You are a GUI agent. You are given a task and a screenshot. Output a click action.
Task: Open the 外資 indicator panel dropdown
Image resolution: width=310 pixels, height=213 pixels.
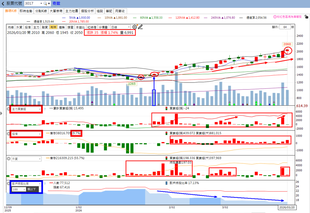click(26, 159)
